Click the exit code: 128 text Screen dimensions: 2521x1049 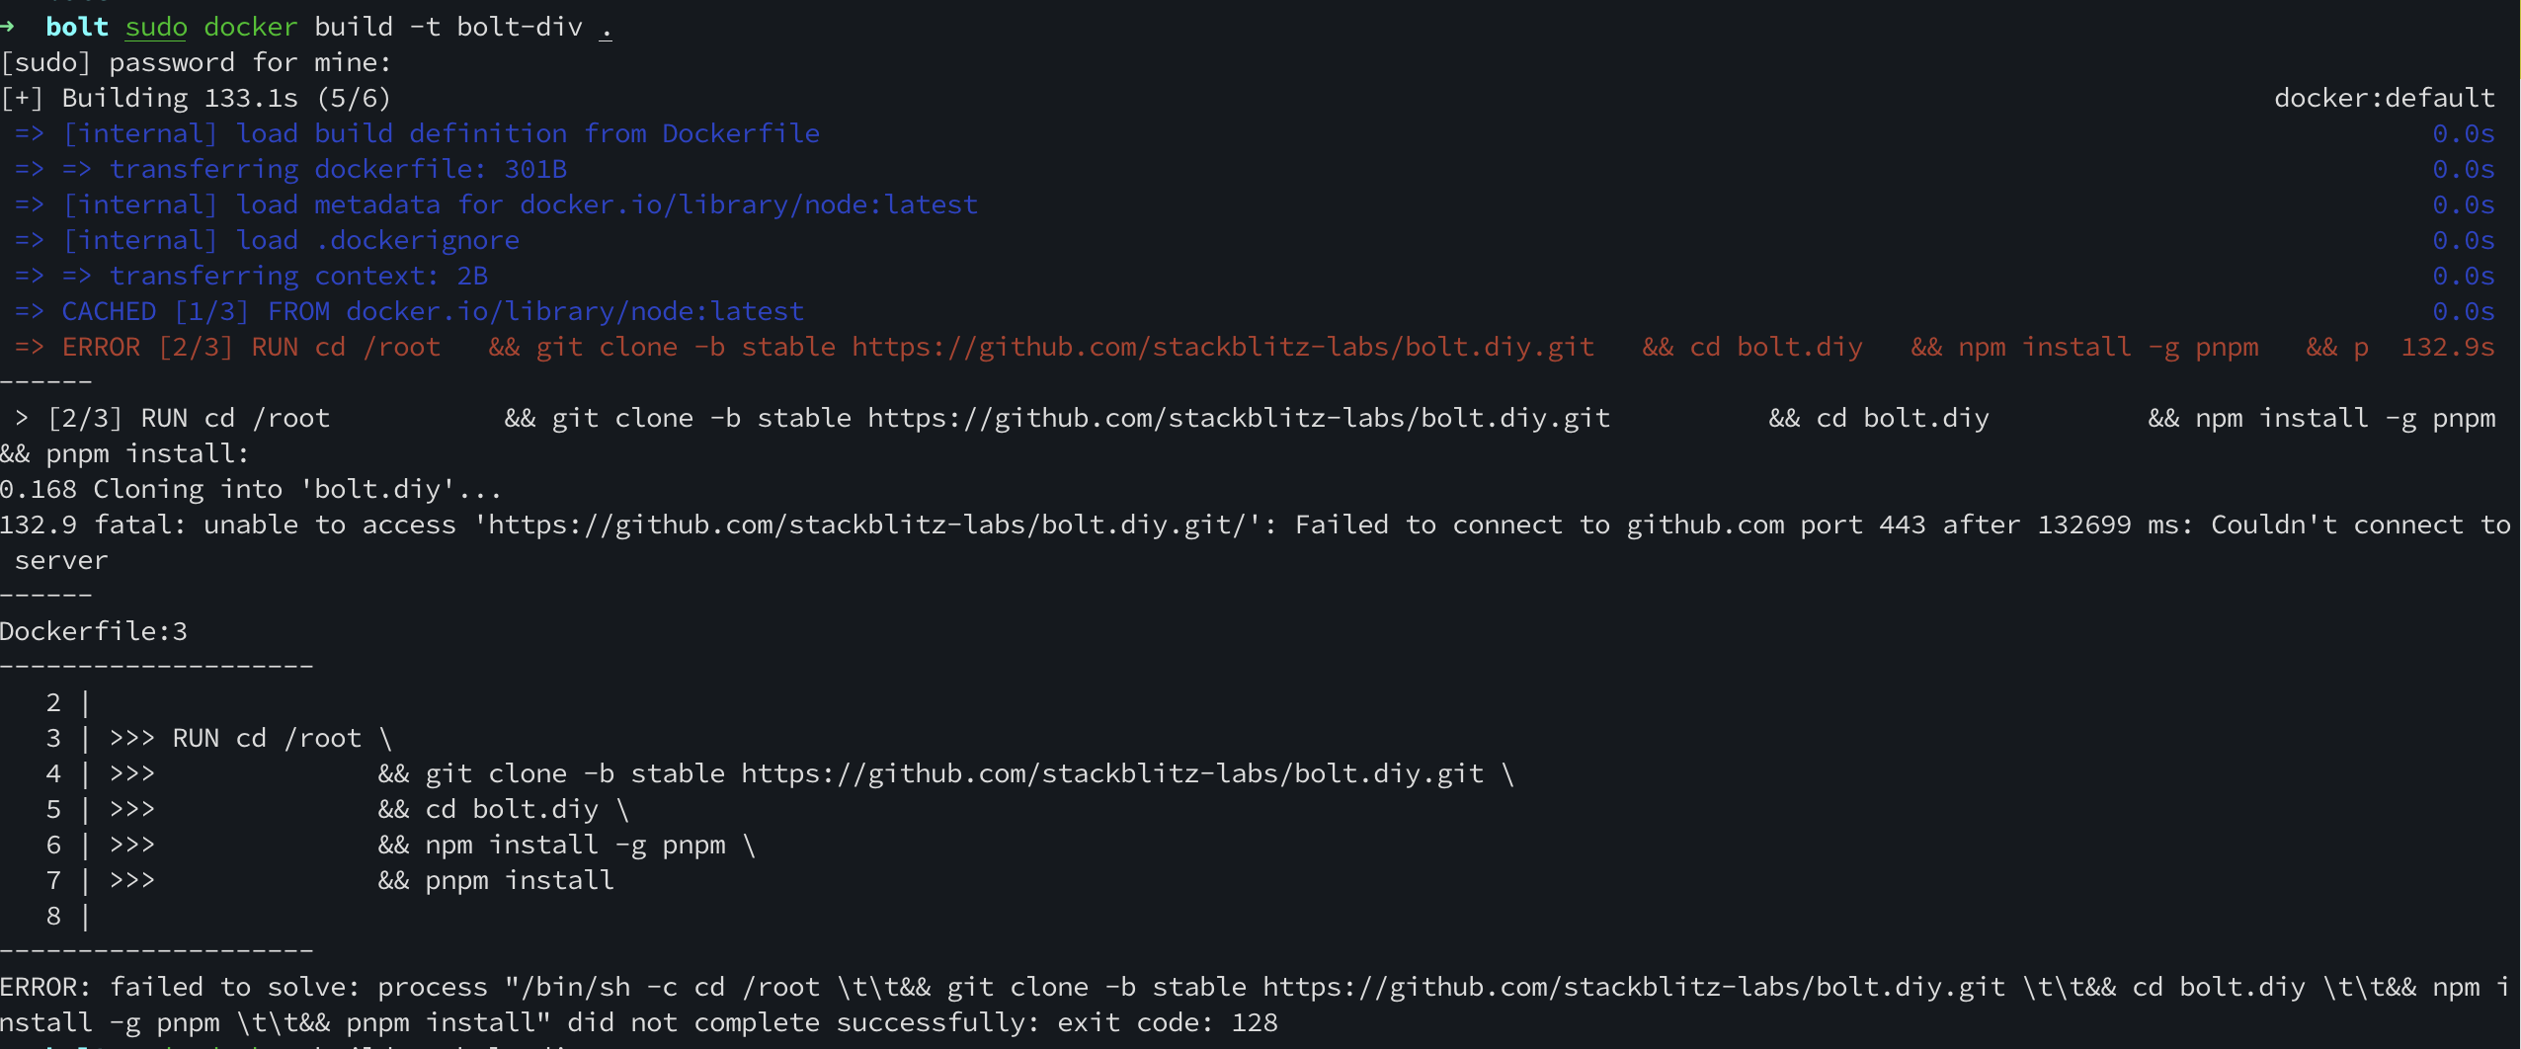click(x=1167, y=1022)
